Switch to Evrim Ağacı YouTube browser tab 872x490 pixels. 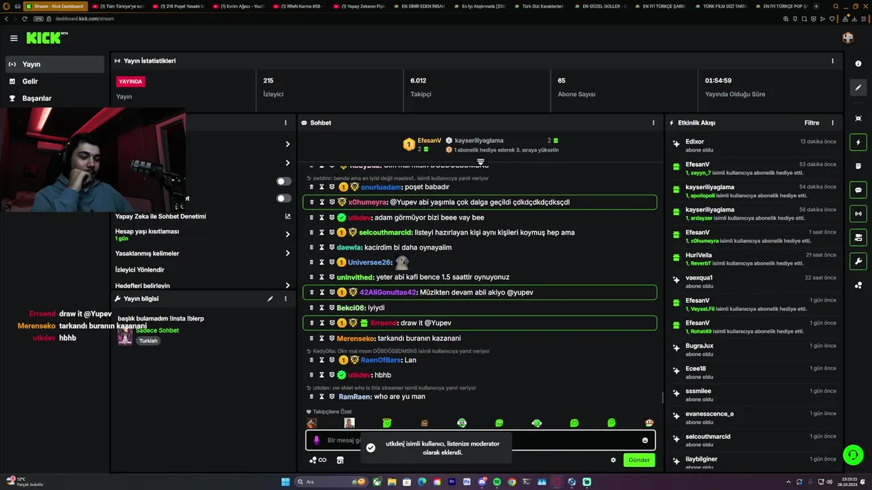[x=239, y=6]
